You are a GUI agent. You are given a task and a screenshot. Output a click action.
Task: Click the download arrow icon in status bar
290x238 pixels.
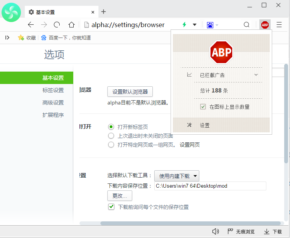click(266, 231)
